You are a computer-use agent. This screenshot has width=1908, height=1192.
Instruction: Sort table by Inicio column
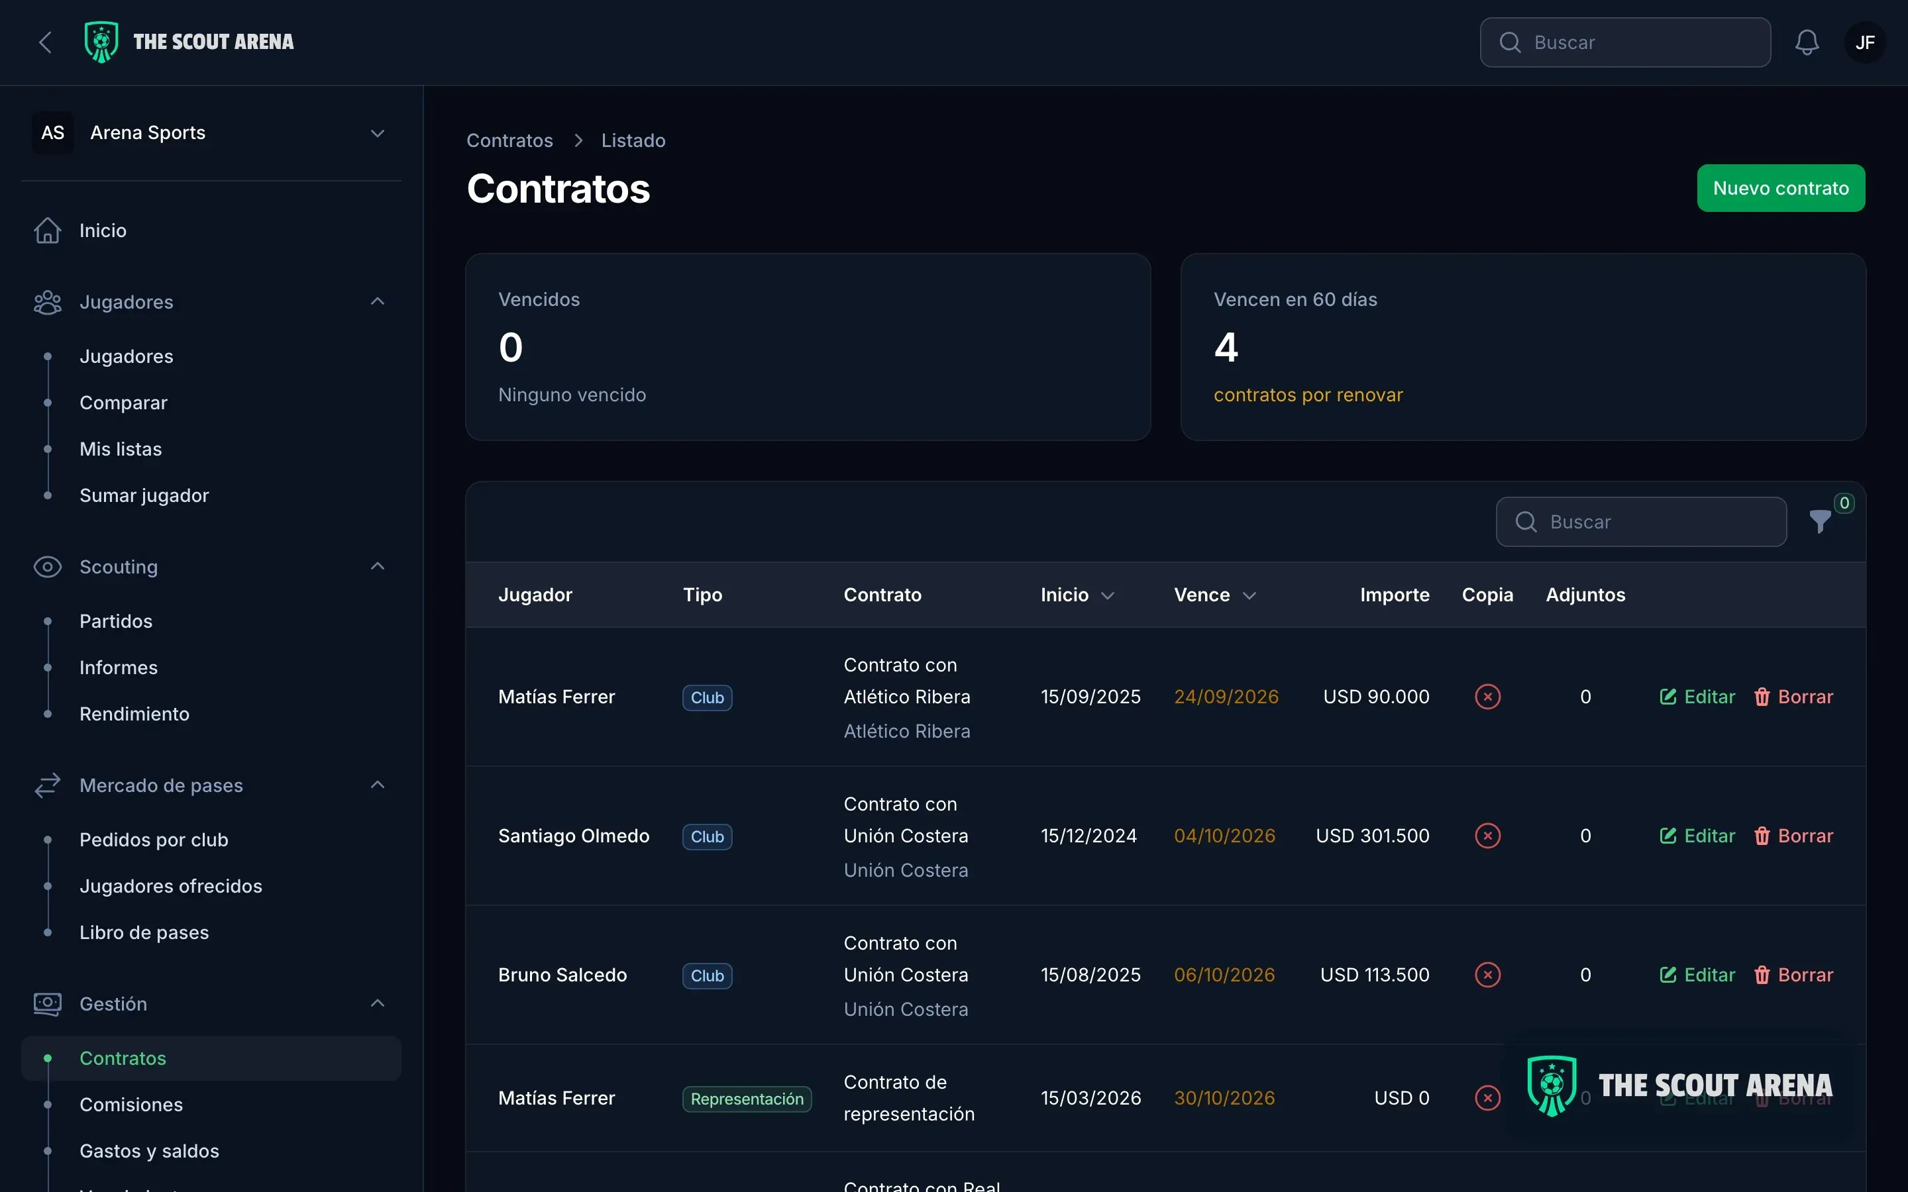[x=1077, y=595]
